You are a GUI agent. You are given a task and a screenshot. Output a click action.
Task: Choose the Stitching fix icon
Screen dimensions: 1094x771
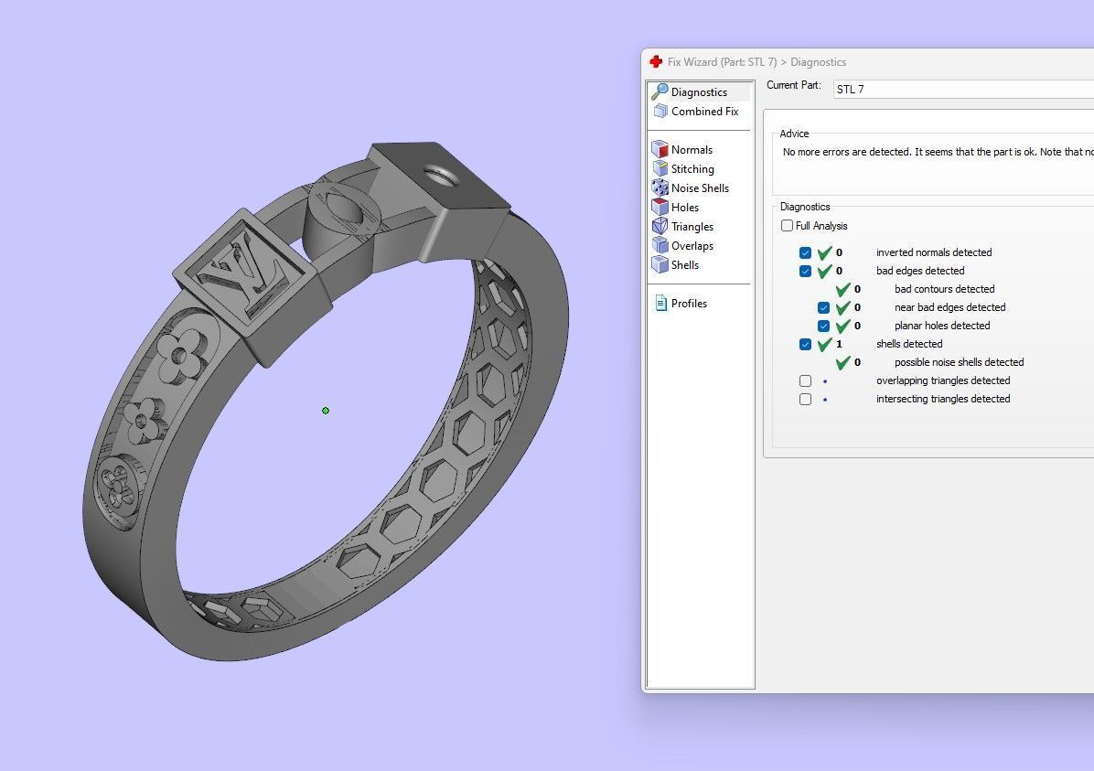[x=660, y=168]
